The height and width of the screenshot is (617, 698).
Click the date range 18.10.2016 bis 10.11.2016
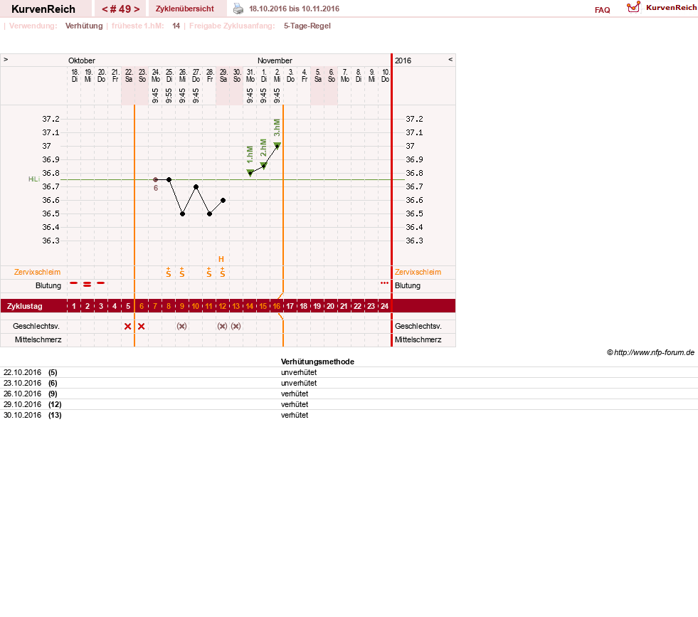(x=295, y=9)
